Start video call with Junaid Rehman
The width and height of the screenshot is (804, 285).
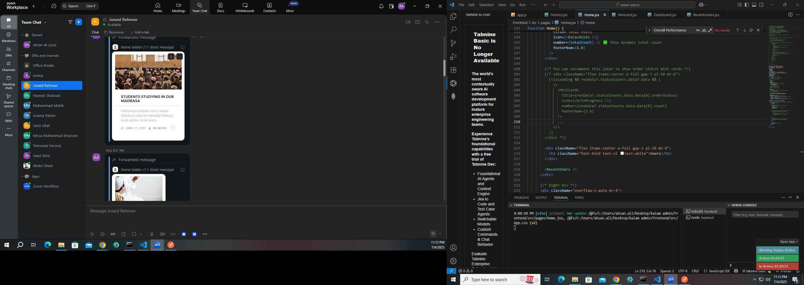point(408,22)
